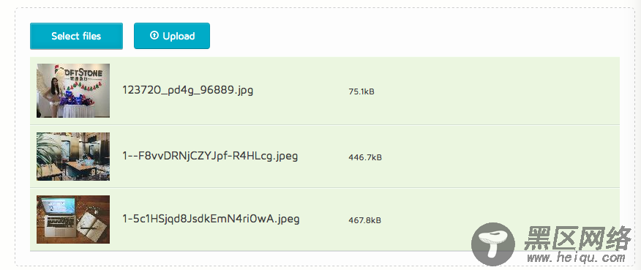
Task: Click the 467.8kB file size label
Action: point(364,220)
